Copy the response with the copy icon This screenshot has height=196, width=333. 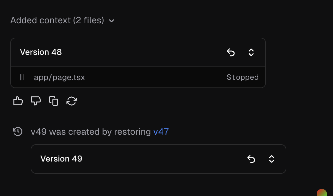pos(54,101)
